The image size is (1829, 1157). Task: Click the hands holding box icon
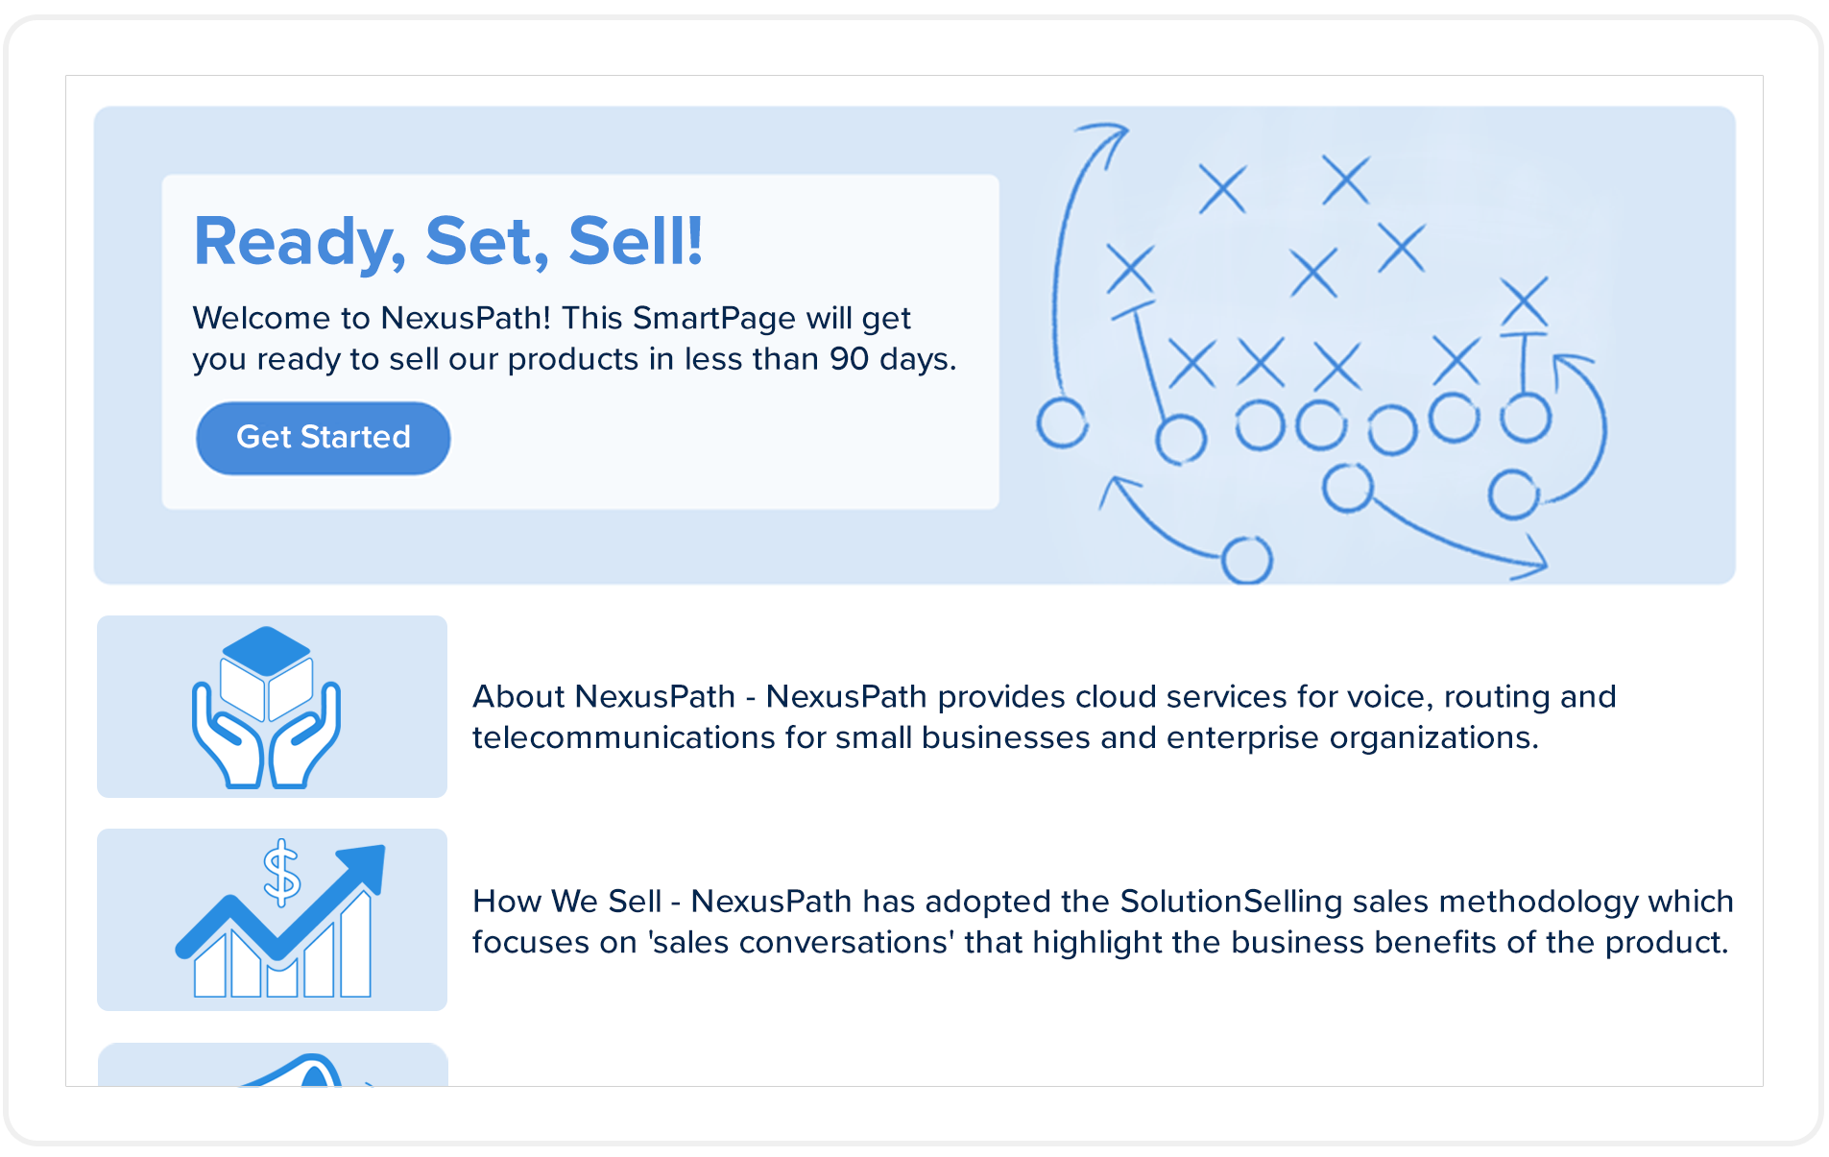(267, 708)
